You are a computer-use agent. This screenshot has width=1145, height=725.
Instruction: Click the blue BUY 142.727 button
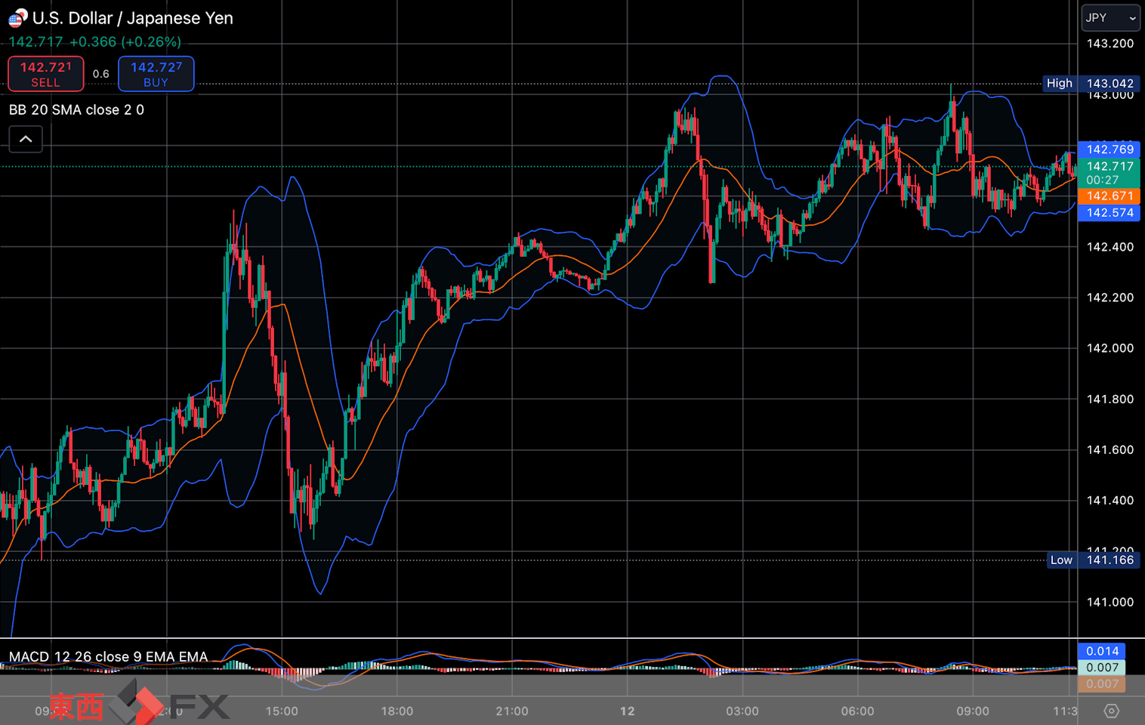(156, 74)
